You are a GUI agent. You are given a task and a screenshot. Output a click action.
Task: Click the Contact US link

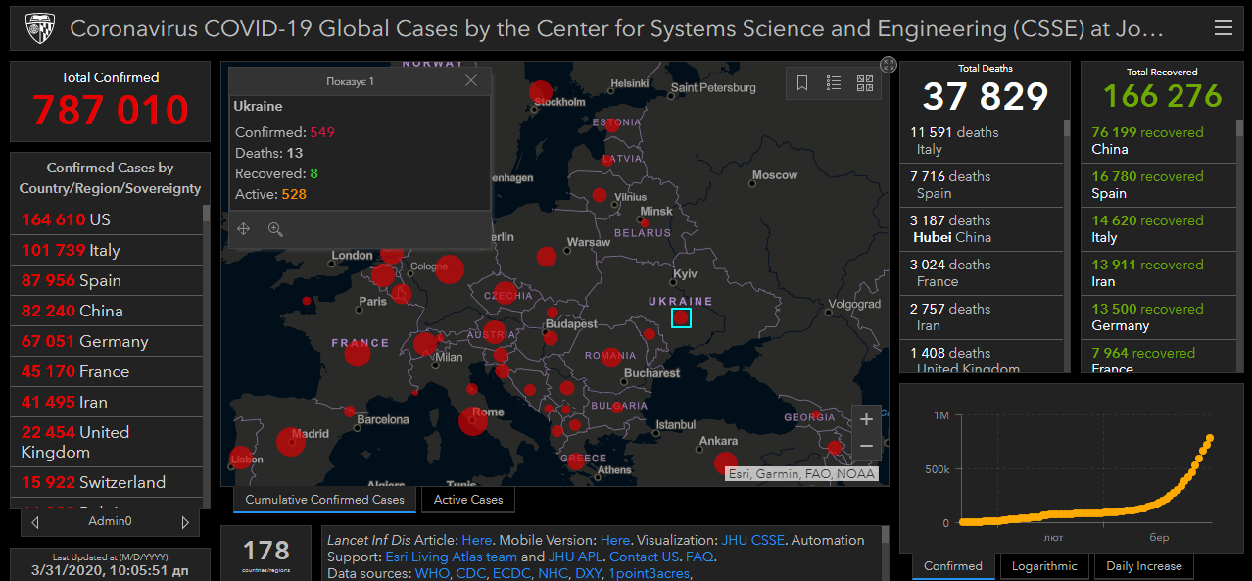645,557
